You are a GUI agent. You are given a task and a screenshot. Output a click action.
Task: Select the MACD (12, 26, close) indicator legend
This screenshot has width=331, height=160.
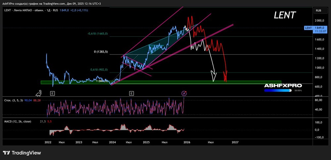pyautogui.click(x=18, y=121)
